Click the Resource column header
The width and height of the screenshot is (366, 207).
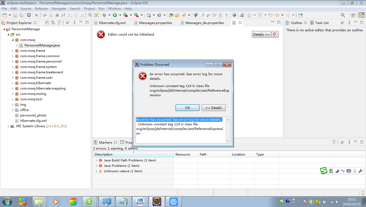pyautogui.click(x=186, y=154)
